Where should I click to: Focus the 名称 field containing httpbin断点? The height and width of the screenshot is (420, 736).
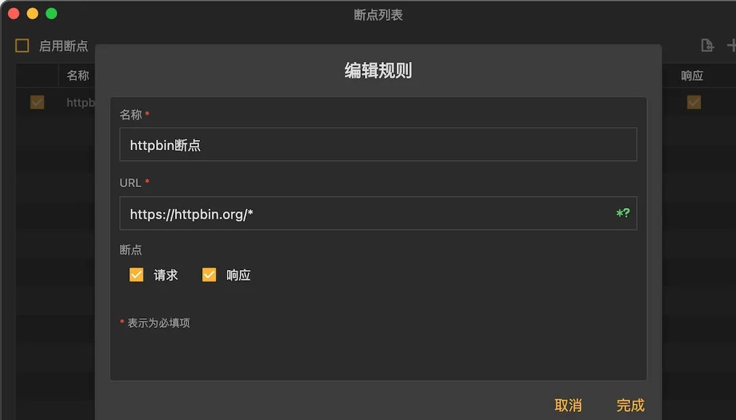pos(378,145)
